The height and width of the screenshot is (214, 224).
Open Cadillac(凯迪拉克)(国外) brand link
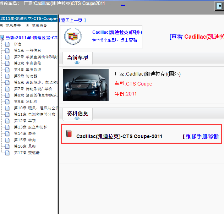click(117, 32)
